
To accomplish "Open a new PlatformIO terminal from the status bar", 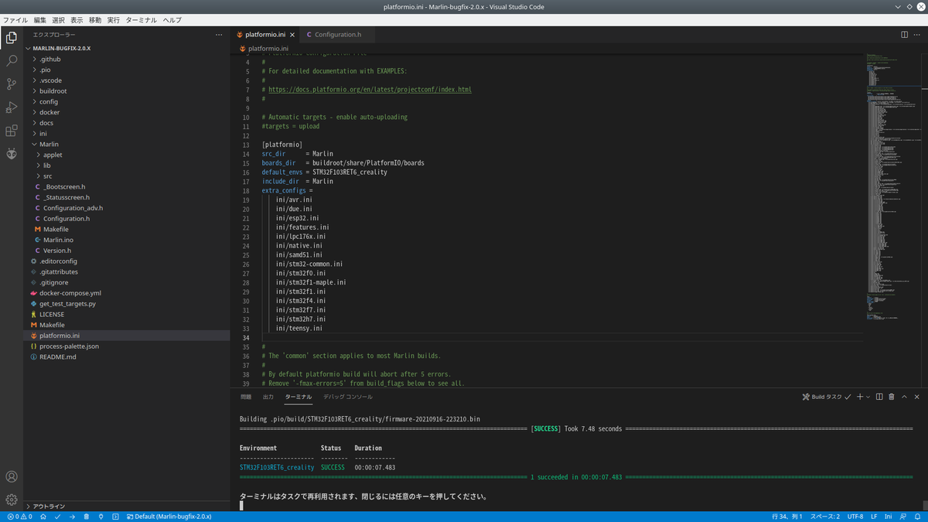I will (114, 517).
